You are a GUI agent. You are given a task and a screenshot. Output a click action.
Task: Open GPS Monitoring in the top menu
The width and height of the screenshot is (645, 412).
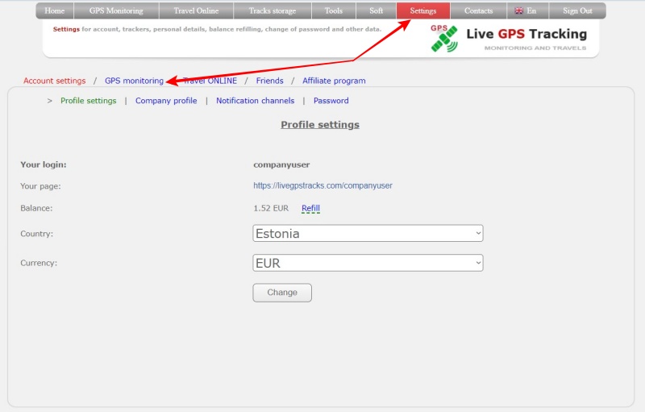click(x=116, y=11)
